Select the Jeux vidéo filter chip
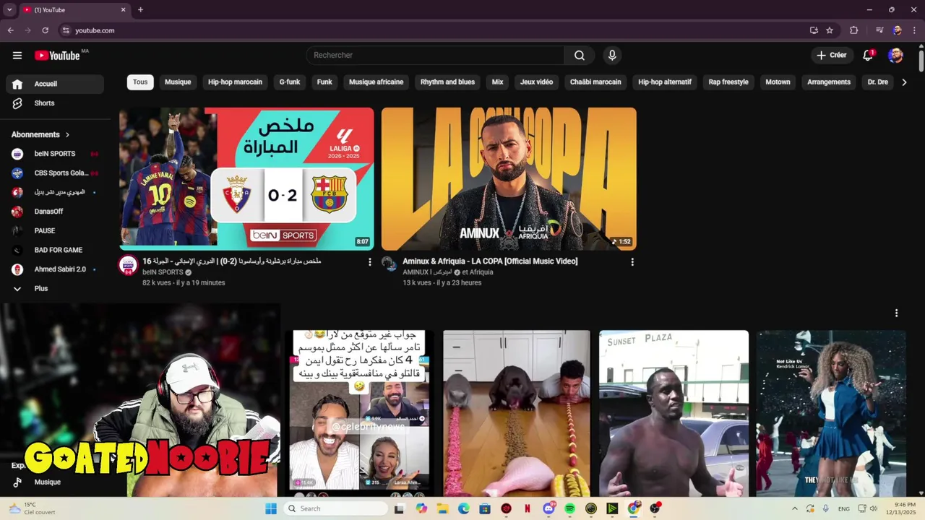The image size is (925, 520). tap(536, 82)
